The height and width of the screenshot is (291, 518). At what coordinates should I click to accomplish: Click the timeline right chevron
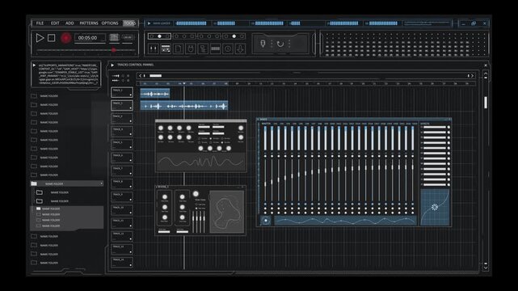click(x=473, y=76)
